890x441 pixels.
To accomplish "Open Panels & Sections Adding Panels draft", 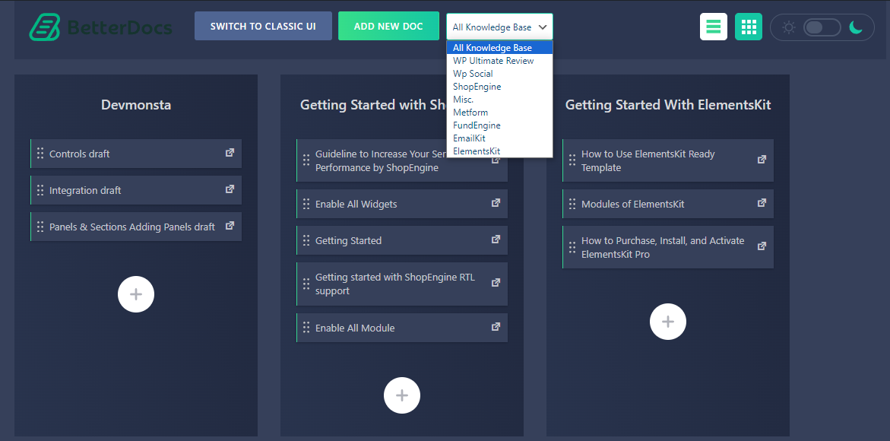I will point(132,227).
